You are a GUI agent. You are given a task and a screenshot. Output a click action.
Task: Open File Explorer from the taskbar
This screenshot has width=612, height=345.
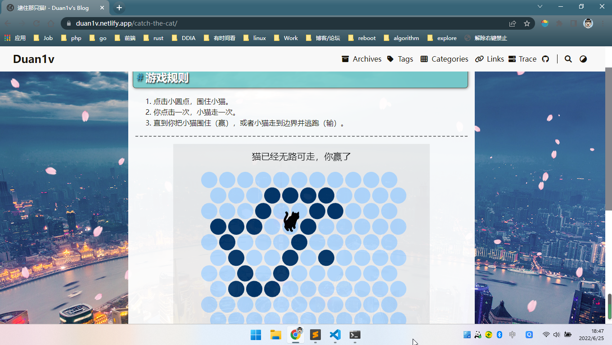point(275,335)
